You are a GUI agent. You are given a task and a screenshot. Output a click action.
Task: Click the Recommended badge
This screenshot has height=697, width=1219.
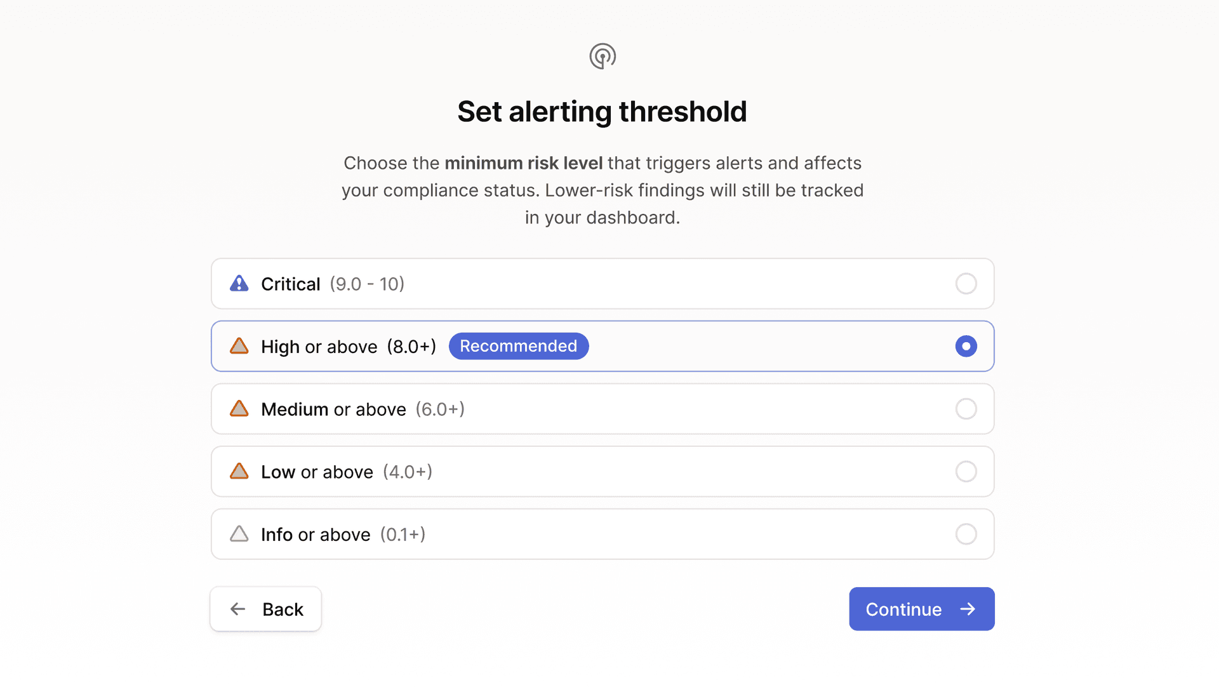(519, 346)
